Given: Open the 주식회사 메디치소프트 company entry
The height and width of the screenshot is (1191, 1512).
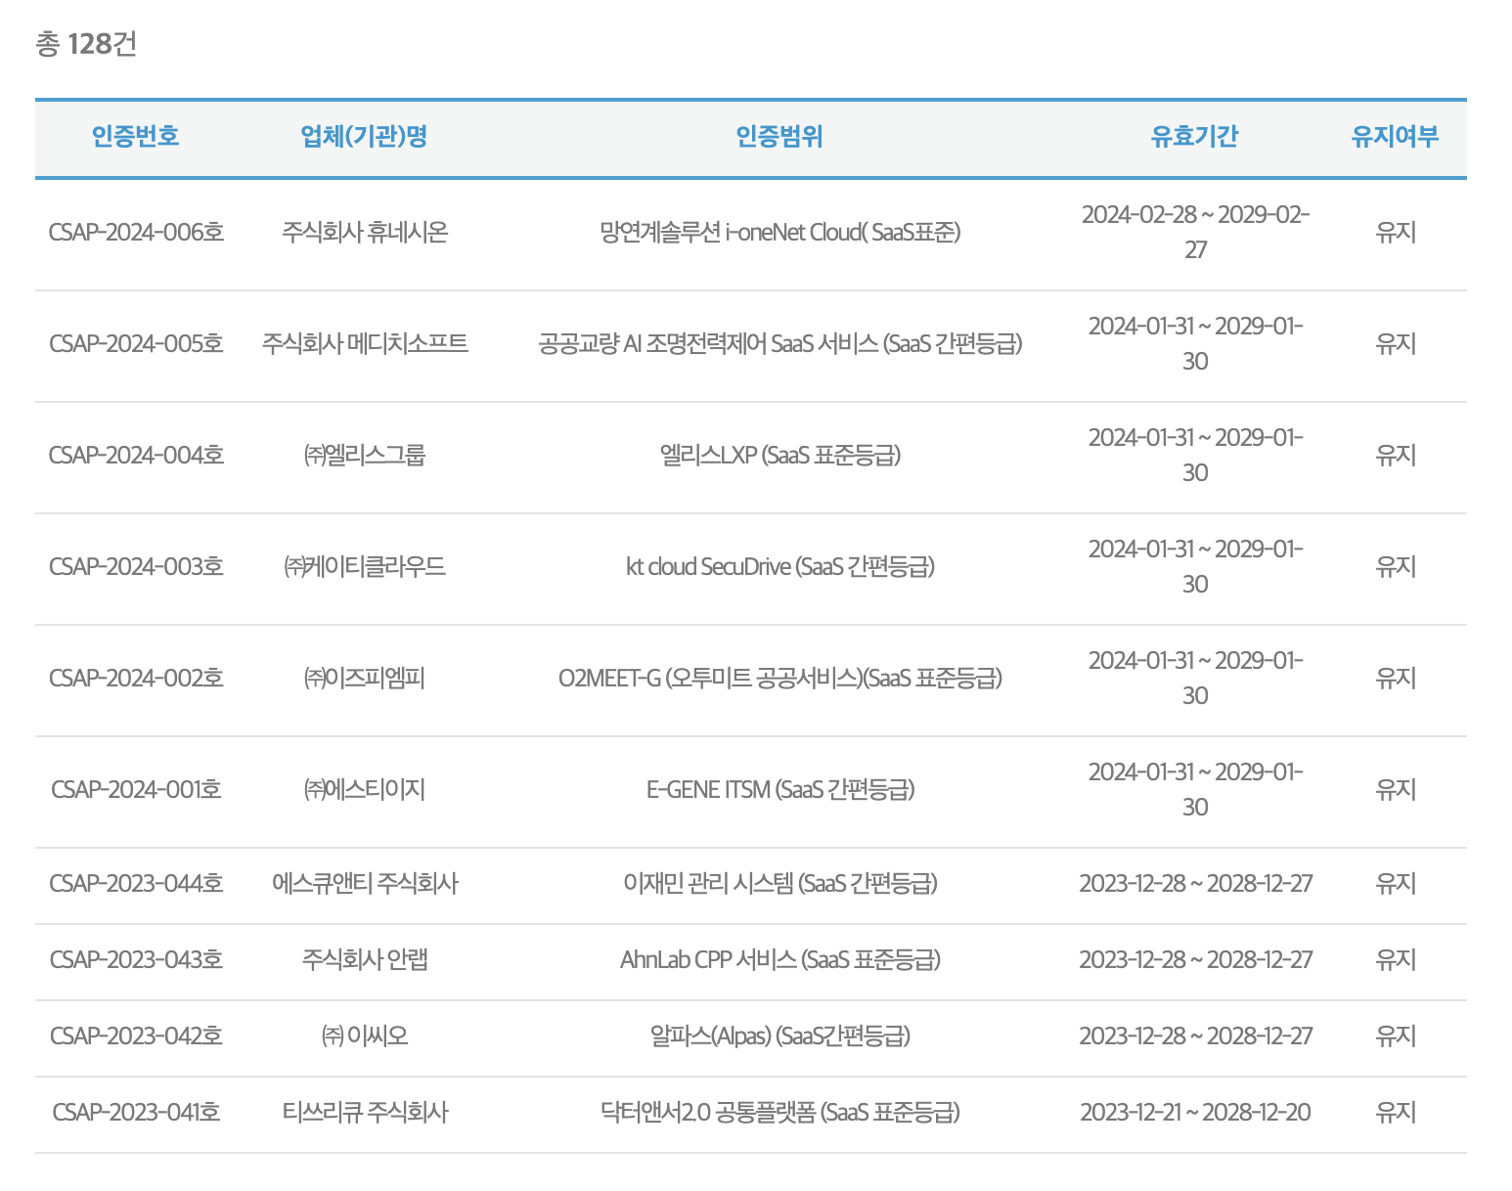Looking at the screenshot, I should pos(365,343).
